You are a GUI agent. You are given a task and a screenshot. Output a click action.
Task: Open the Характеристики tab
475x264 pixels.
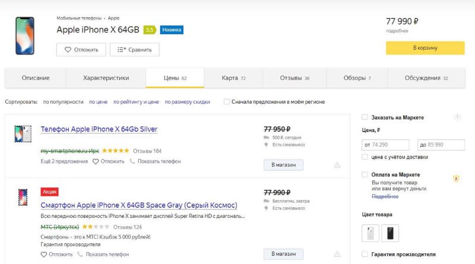tap(106, 78)
